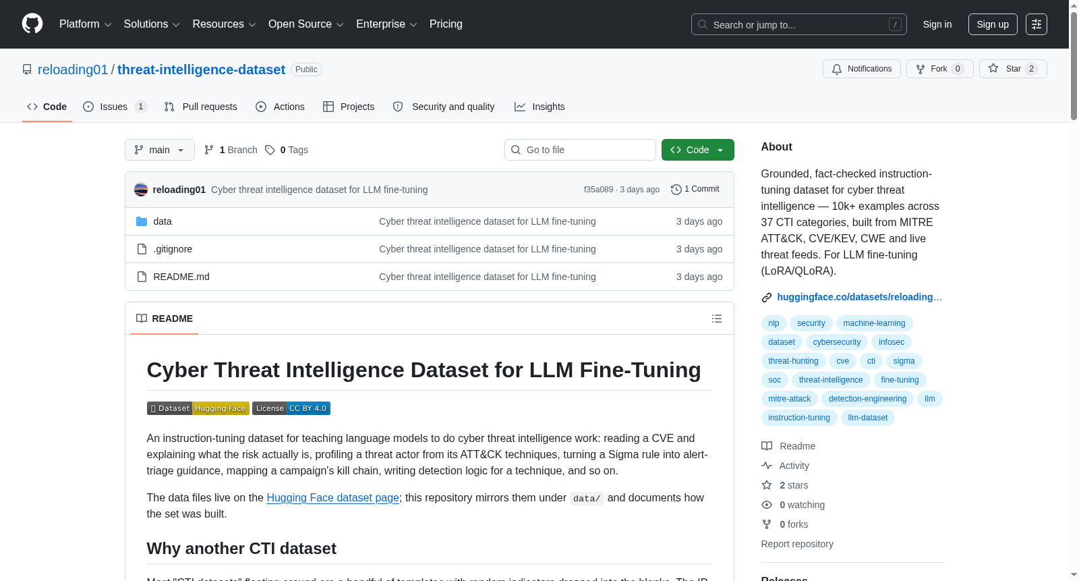
Task: Click the book icon beside Readme link
Action: pos(767,446)
